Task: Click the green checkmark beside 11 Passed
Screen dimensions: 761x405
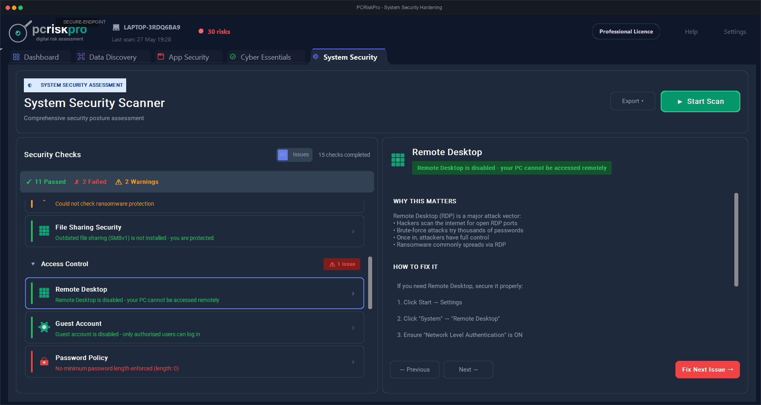Action: click(x=29, y=182)
